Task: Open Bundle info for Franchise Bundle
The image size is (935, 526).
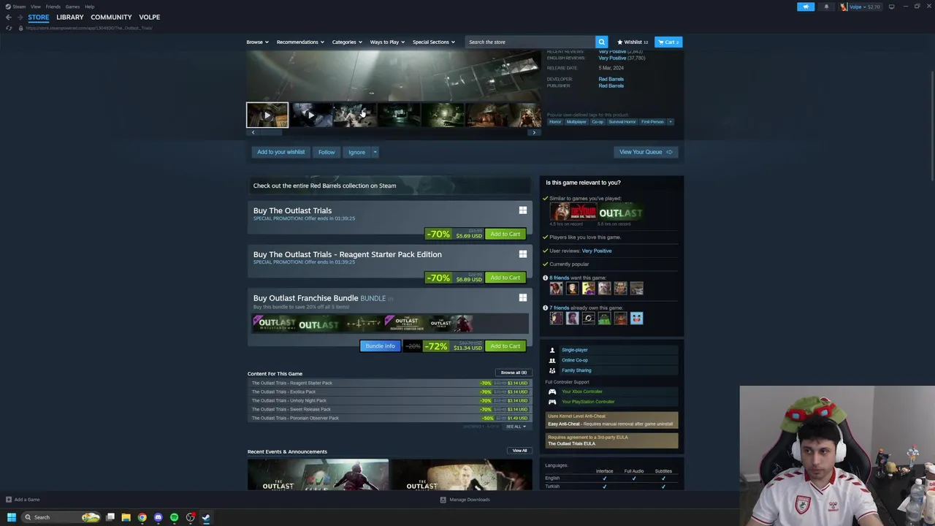Action: click(x=380, y=346)
